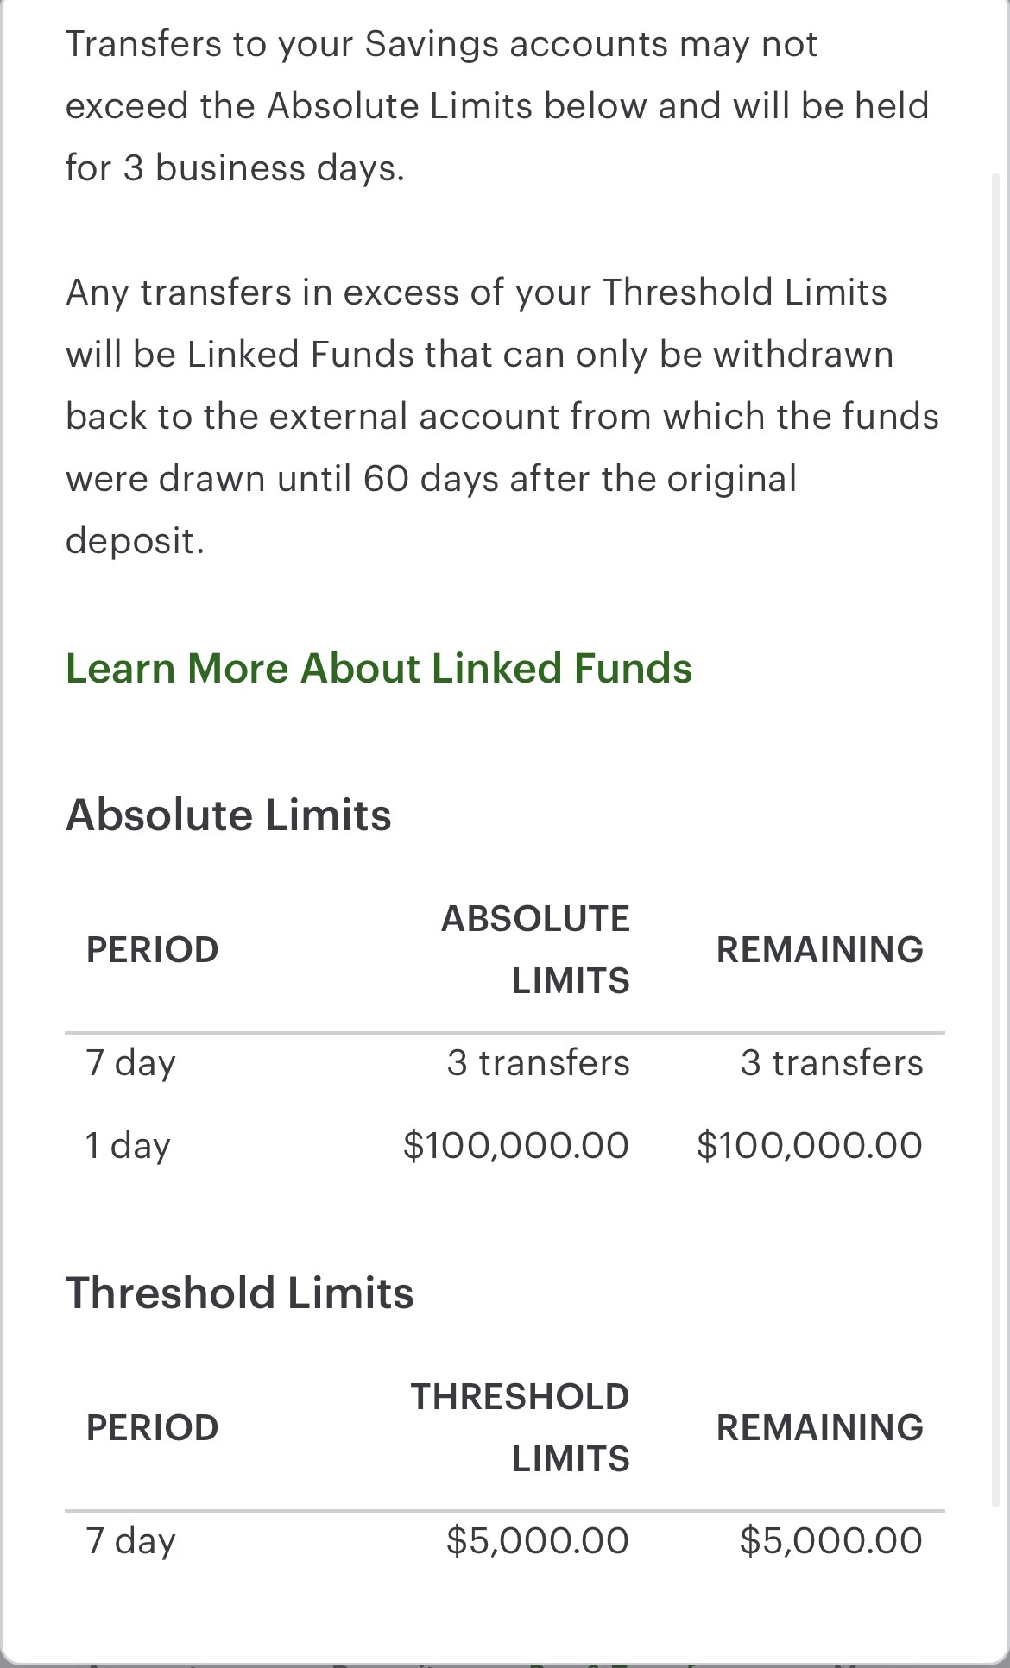Select the PERIOD header in Threshold Limits table
This screenshot has height=1668, width=1010.
point(152,1428)
